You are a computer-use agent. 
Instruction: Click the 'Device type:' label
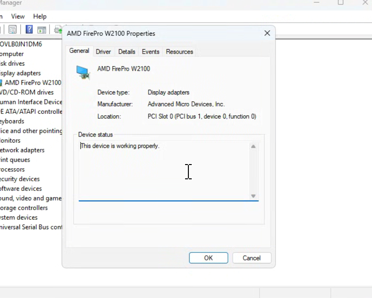click(114, 92)
